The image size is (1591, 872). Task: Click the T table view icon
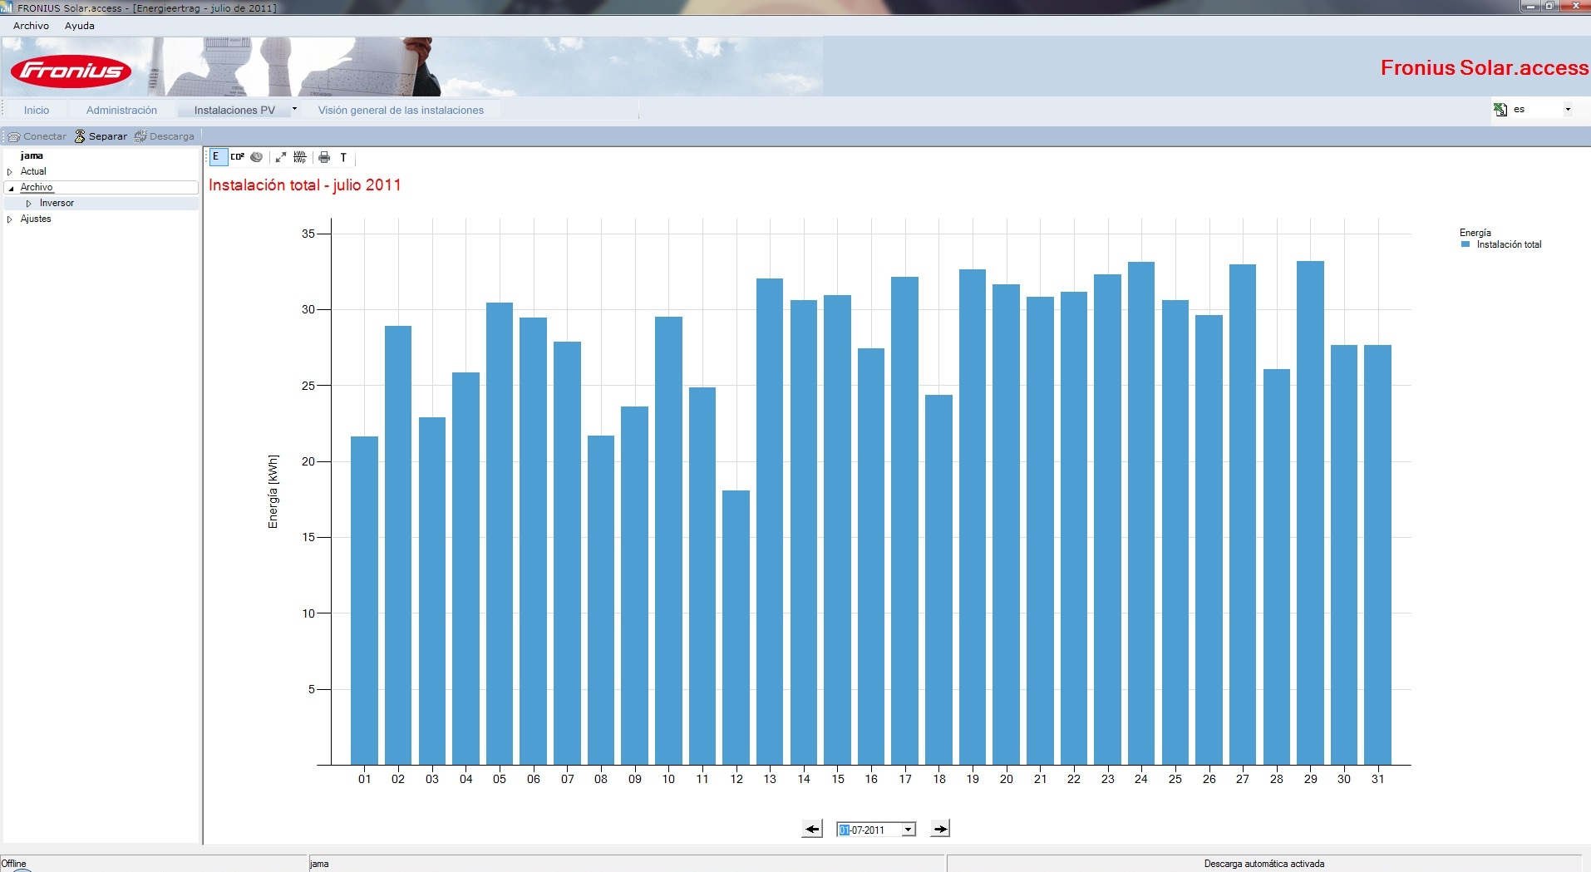tap(343, 157)
